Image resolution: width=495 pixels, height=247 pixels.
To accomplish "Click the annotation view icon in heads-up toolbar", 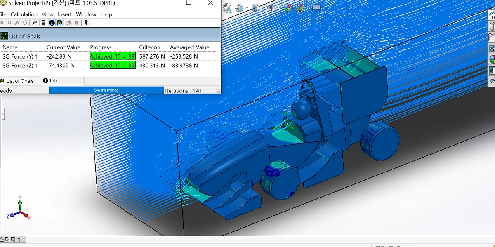I will point(227,8).
